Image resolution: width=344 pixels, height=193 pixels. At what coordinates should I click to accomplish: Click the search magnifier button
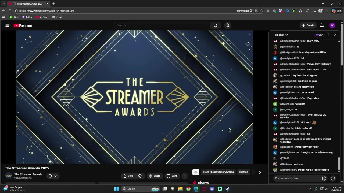click(216, 25)
